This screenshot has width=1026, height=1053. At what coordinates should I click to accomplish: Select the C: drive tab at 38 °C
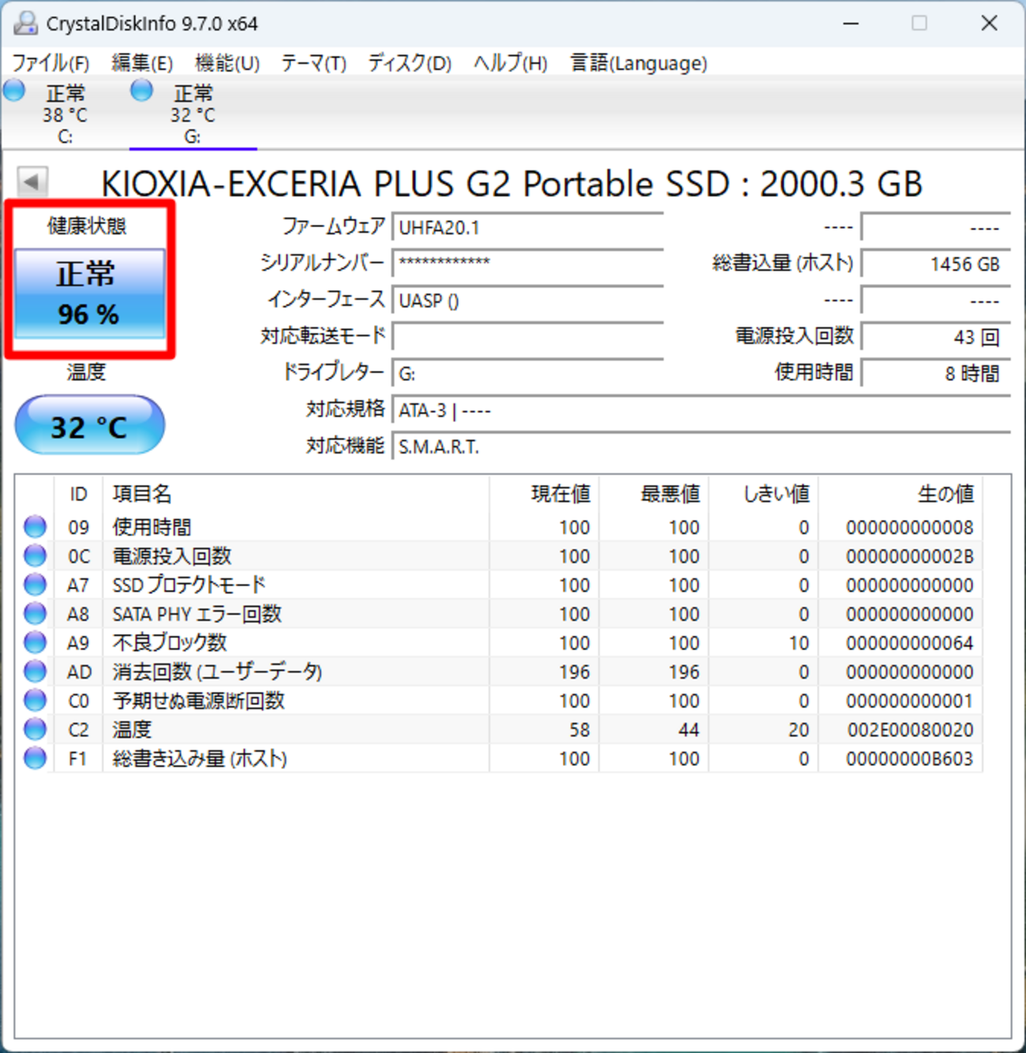(x=65, y=114)
